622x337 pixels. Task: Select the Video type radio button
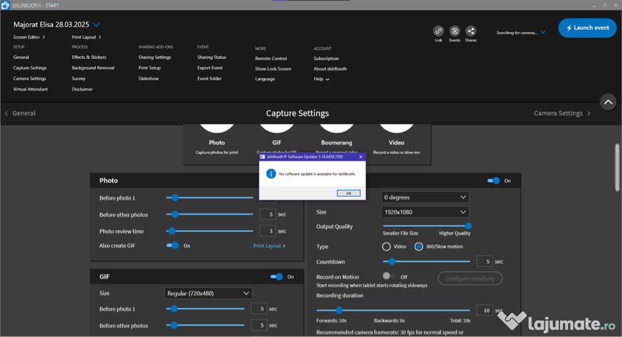tap(386, 247)
